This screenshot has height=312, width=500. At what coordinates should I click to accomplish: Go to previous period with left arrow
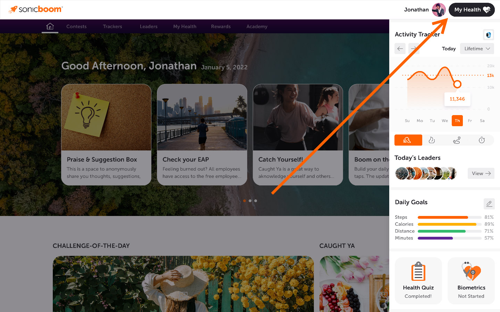[400, 49]
